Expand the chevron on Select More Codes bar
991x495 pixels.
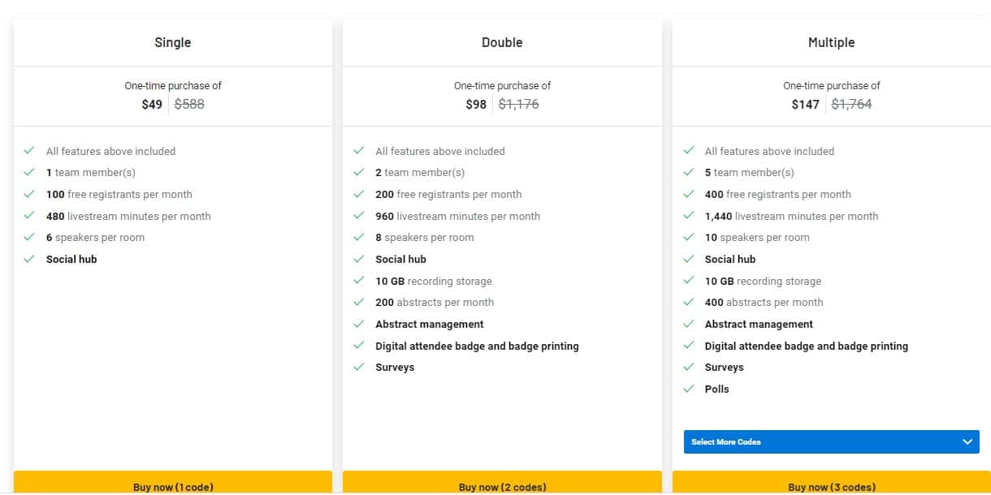(x=967, y=441)
